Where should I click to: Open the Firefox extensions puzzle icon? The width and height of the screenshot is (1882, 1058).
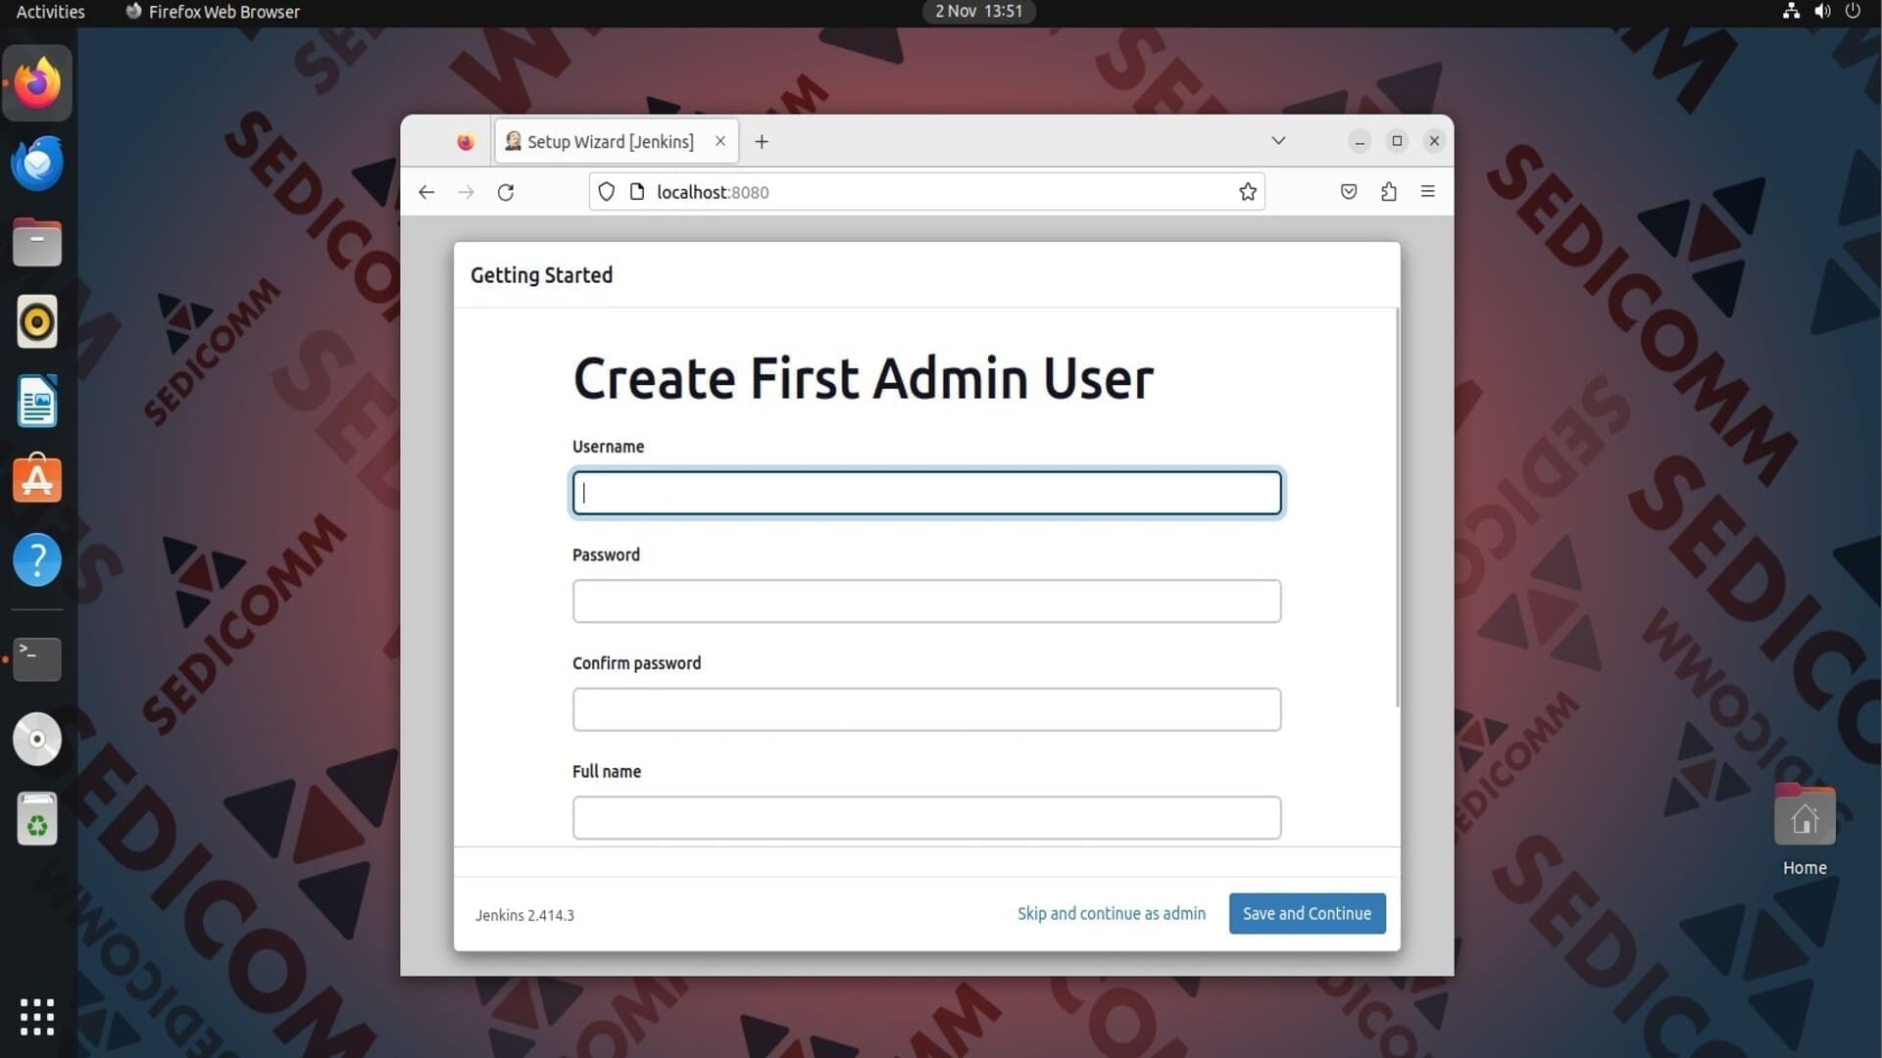click(x=1389, y=192)
